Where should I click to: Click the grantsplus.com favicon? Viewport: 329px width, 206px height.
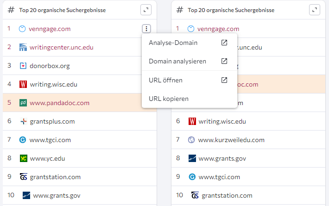click(x=24, y=121)
